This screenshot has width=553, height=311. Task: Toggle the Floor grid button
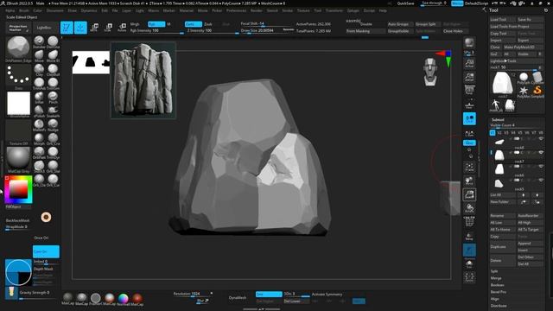coord(469,105)
